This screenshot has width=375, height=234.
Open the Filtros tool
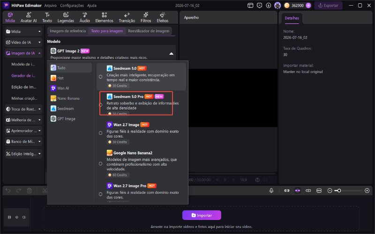(146, 17)
